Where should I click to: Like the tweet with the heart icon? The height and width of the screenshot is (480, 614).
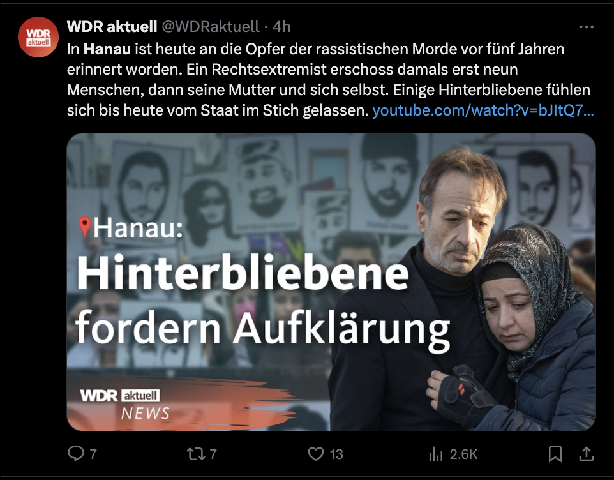tap(315, 454)
